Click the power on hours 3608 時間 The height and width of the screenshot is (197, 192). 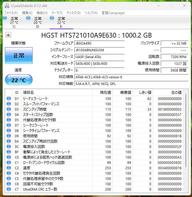(175, 70)
